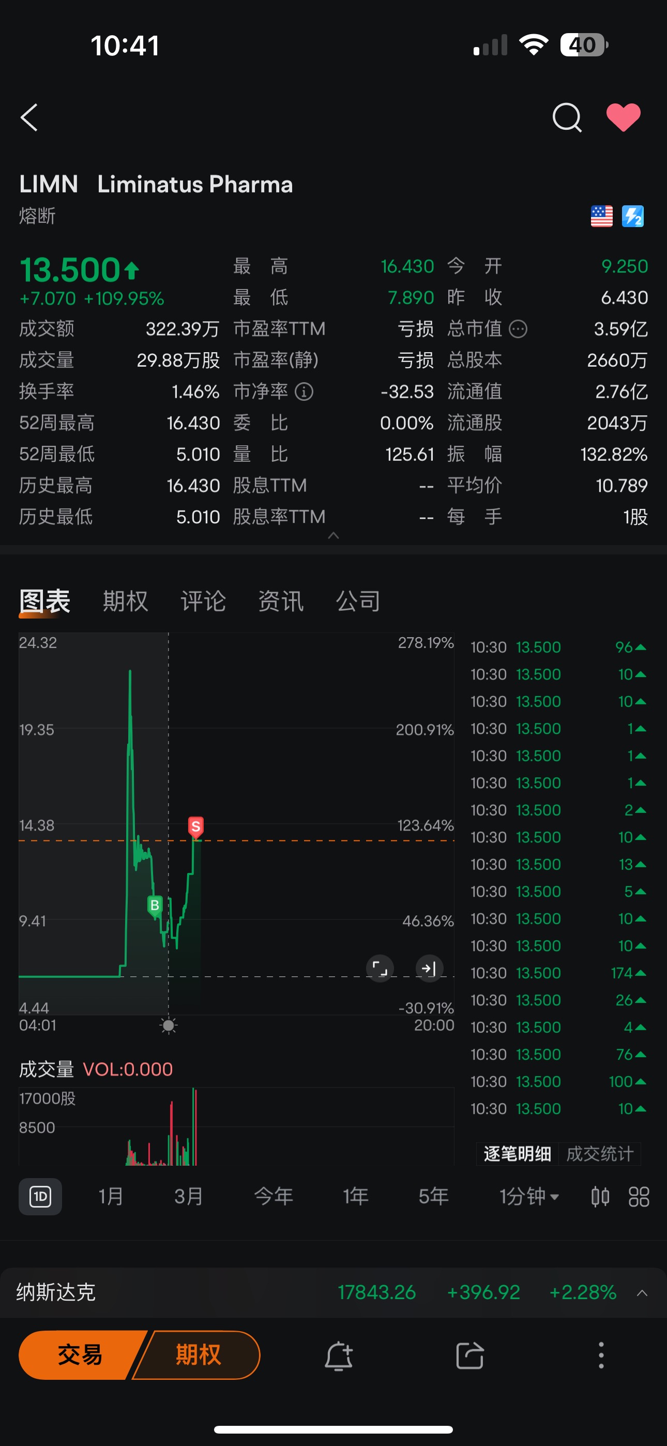Select the 1月 timeframe
The image size is (667, 1446).
tap(111, 1196)
